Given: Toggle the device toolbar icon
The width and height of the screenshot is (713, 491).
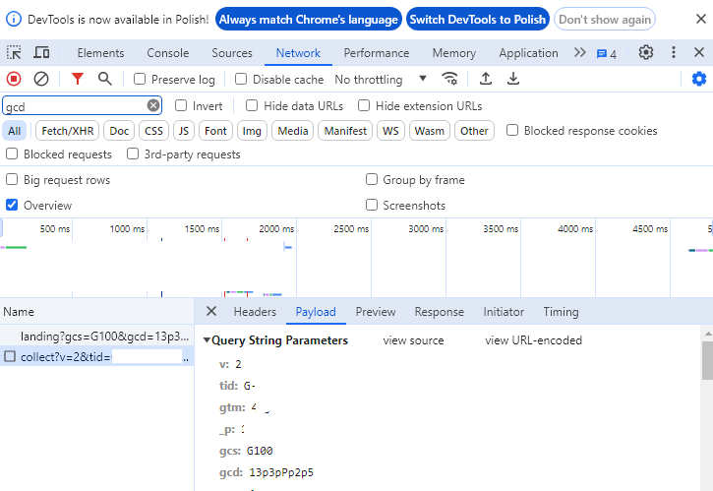Looking at the screenshot, I should [41, 53].
